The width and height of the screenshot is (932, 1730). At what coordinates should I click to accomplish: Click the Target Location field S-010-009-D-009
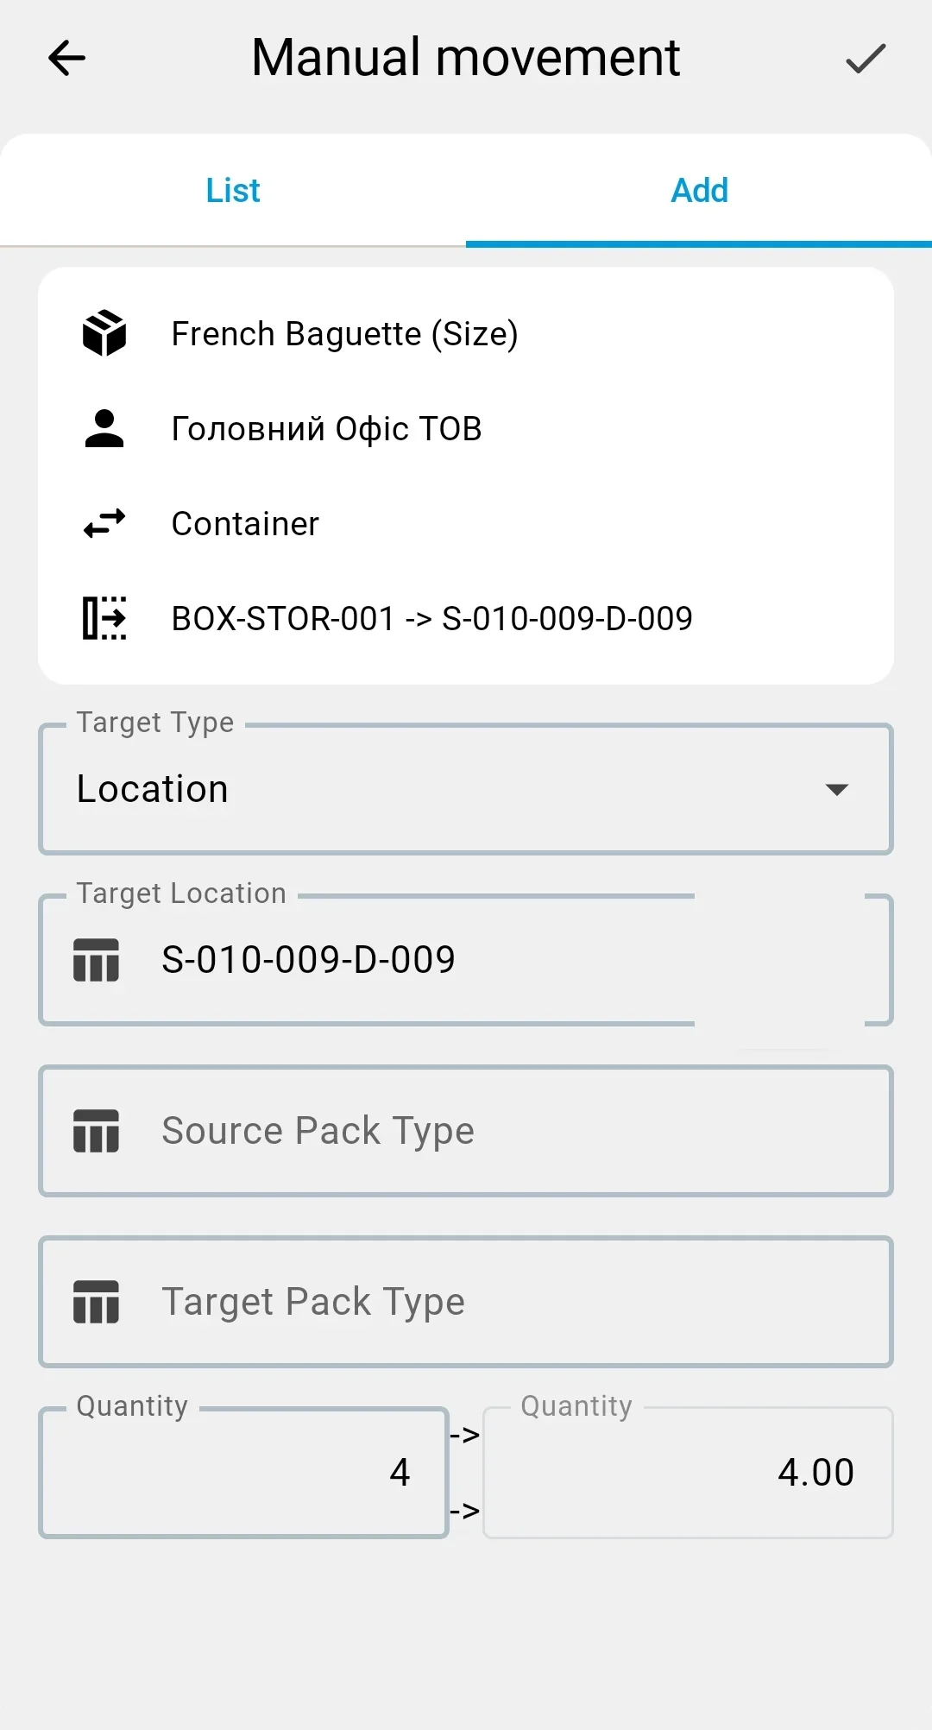point(466,960)
